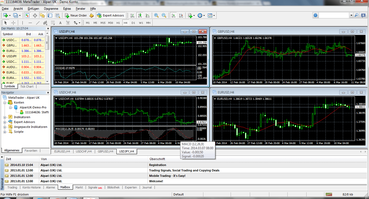The height and width of the screenshot is (199, 369).
Task: Click the toolbar search input field
Action: (x=334, y=15)
